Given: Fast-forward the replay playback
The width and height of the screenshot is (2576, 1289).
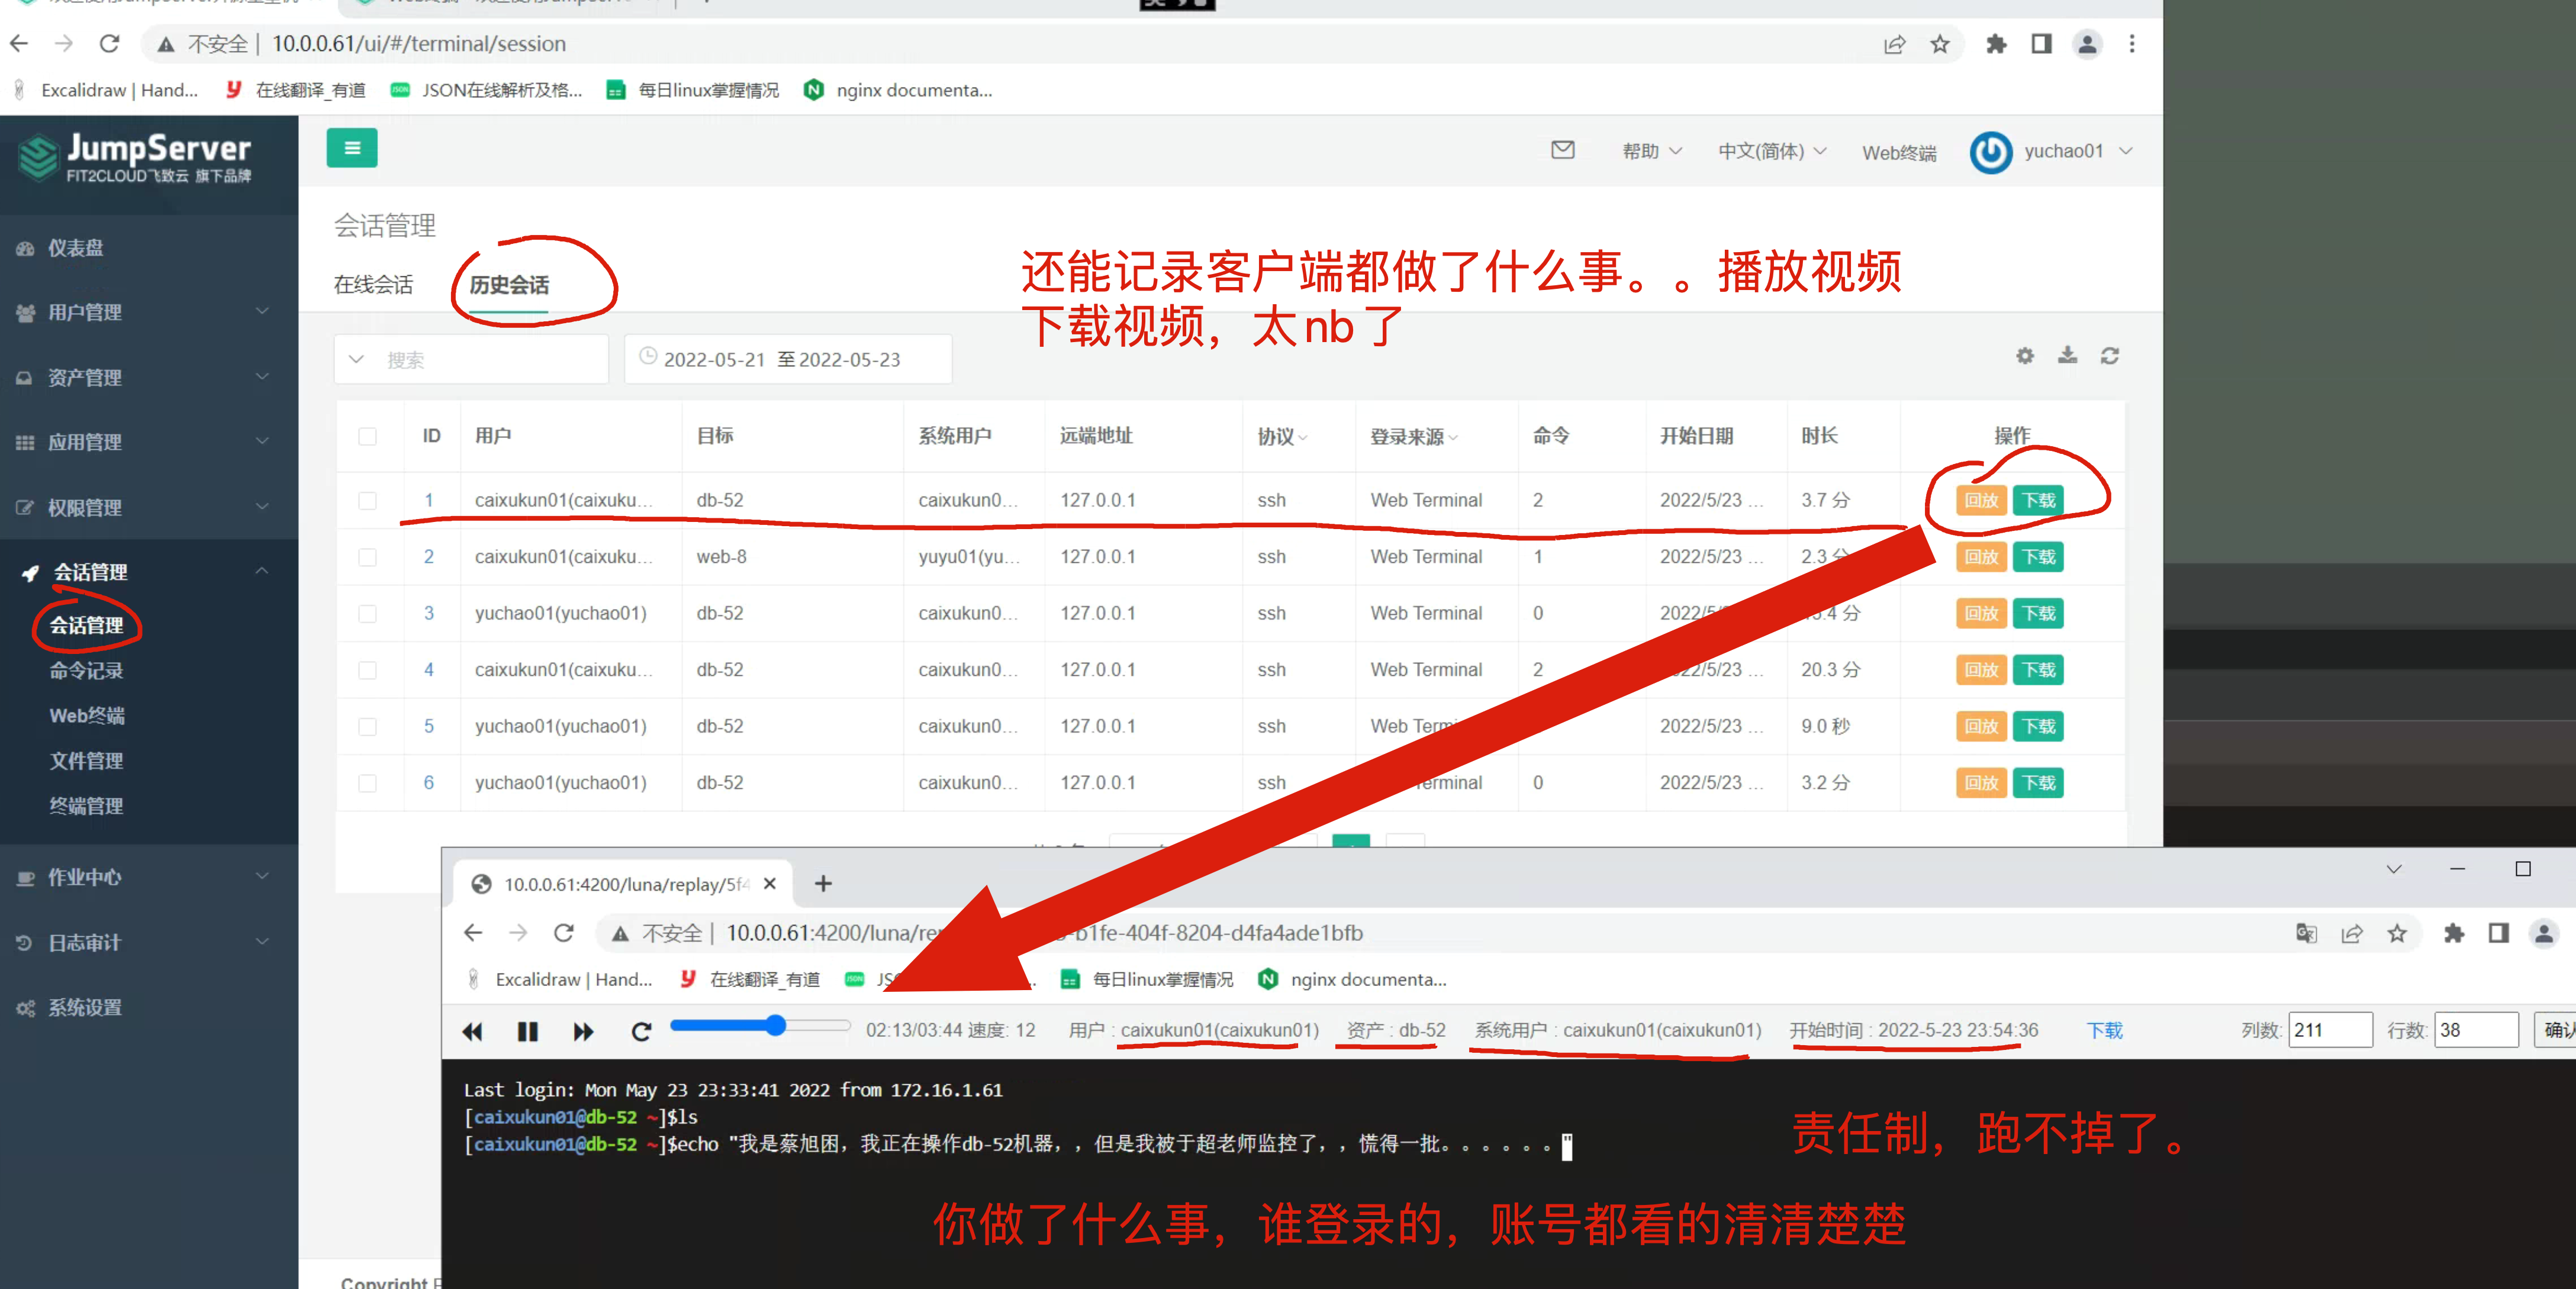Looking at the screenshot, I should (x=583, y=1031).
